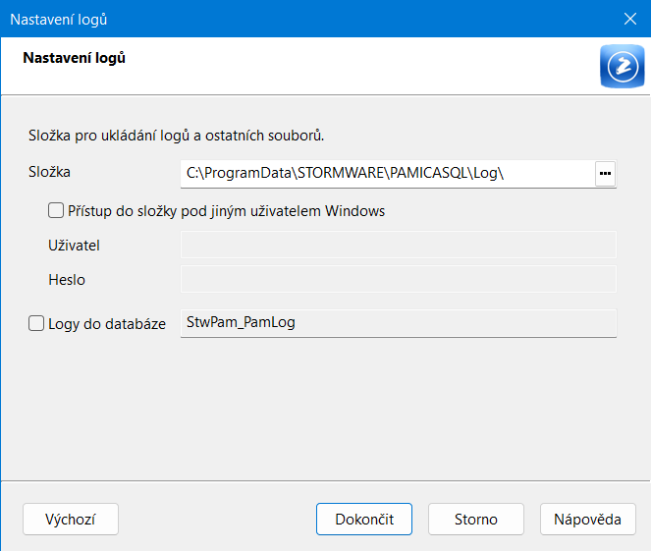Enable access under another Windows user checkbox
This screenshot has height=551, width=651.
coord(56,210)
